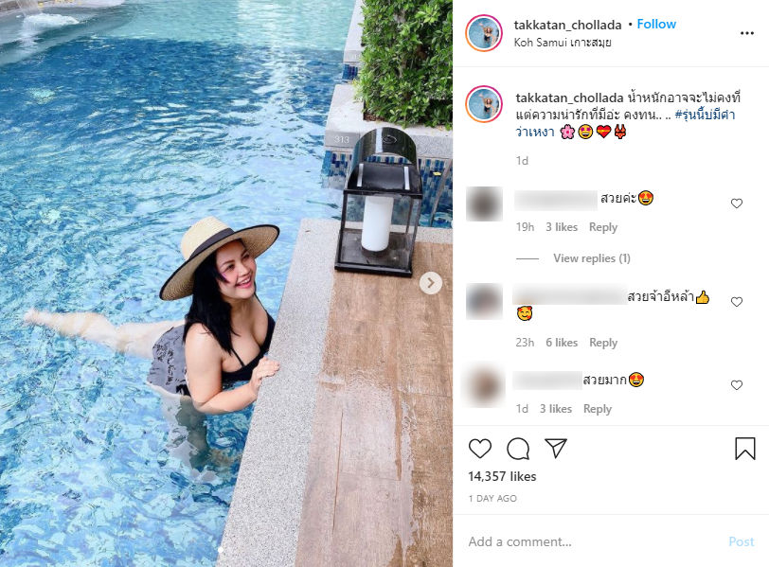
Task: Follow takkatan_chollada
Action: (656, 24)
